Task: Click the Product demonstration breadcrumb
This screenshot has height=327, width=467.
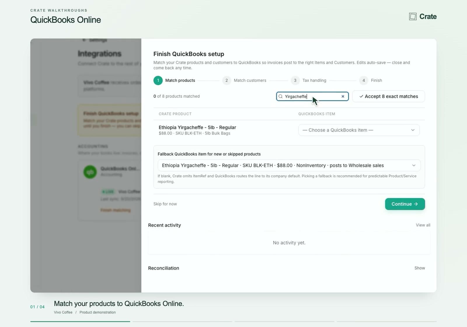Action: click(97, 312)
